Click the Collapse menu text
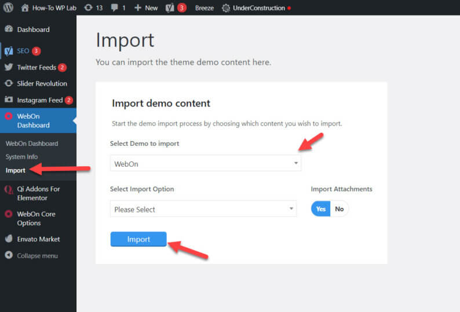This screenshot has height=312, width=460. (x=37, y=256)
